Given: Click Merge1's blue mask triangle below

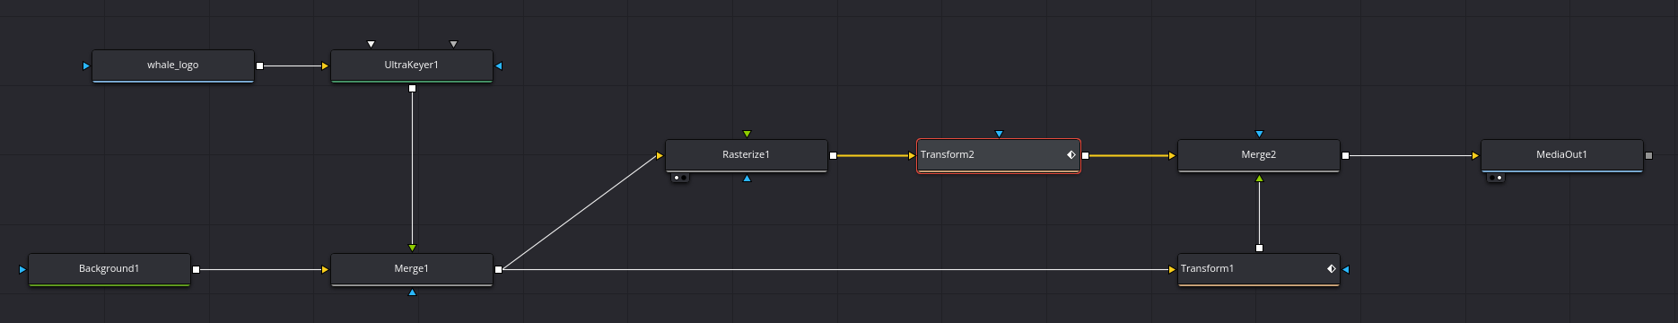Looking at the screenshot, I should click(x=412, y=292).
